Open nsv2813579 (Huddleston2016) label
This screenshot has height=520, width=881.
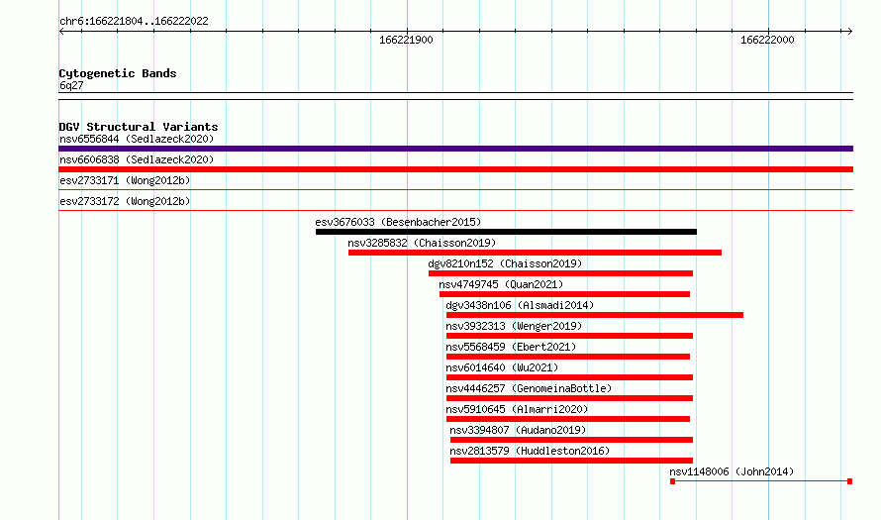point(530,451)
